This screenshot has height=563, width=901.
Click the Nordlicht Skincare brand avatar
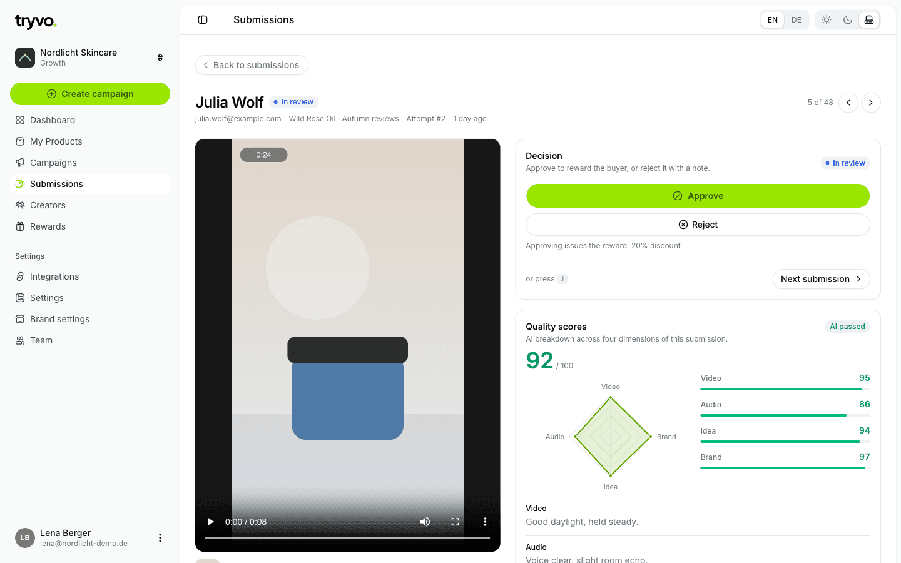point(25,58)
